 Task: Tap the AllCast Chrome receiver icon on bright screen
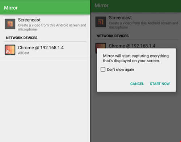10,50
